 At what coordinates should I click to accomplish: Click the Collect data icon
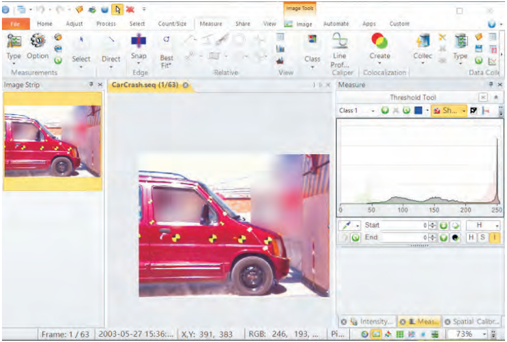423,42
